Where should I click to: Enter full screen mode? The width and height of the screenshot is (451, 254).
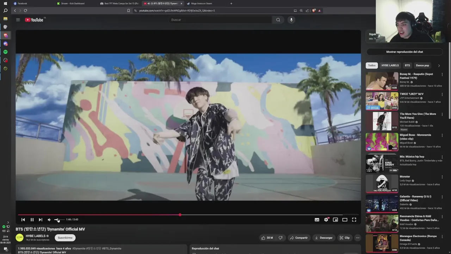[x=354, y=219]
